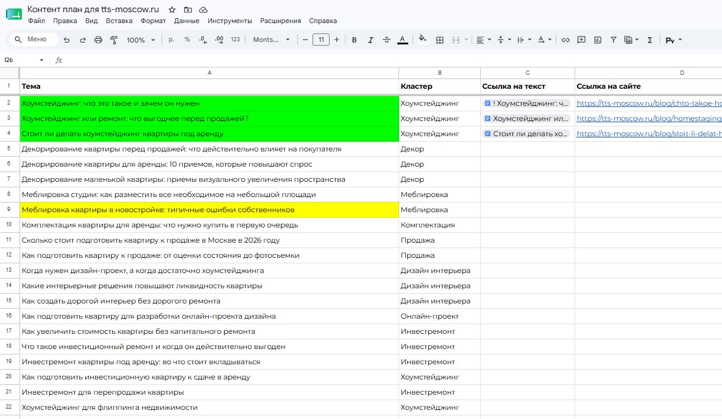Open the blog/stoit-li-delat link in row 4
722x419 pixels.
click(649, 134)
